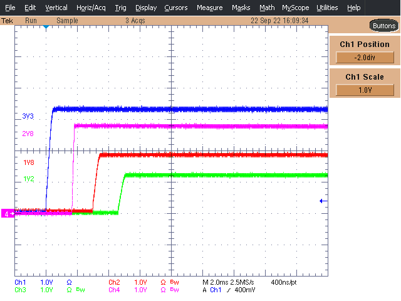The width and height of the screenshot is (401, 301).
Task: Click the rising edge trigger slope icon
Action: tap(228, 290)
